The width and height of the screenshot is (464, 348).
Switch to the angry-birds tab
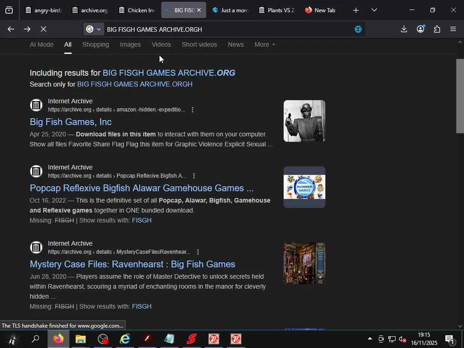pos(43,10)
